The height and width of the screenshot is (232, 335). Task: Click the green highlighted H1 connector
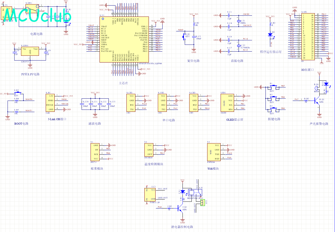[202, 203]
